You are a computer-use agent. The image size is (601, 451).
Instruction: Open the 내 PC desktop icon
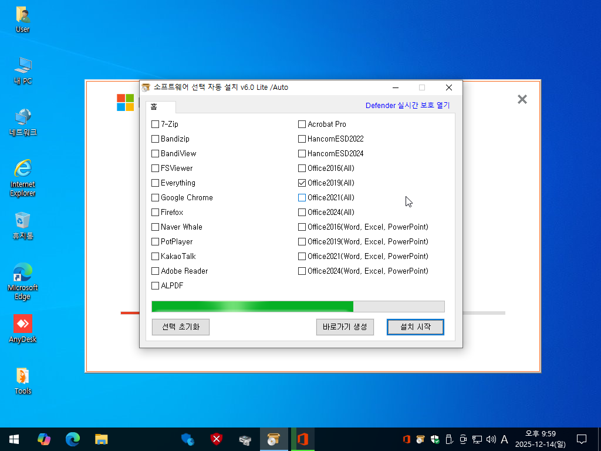click(x=23, y=70)
